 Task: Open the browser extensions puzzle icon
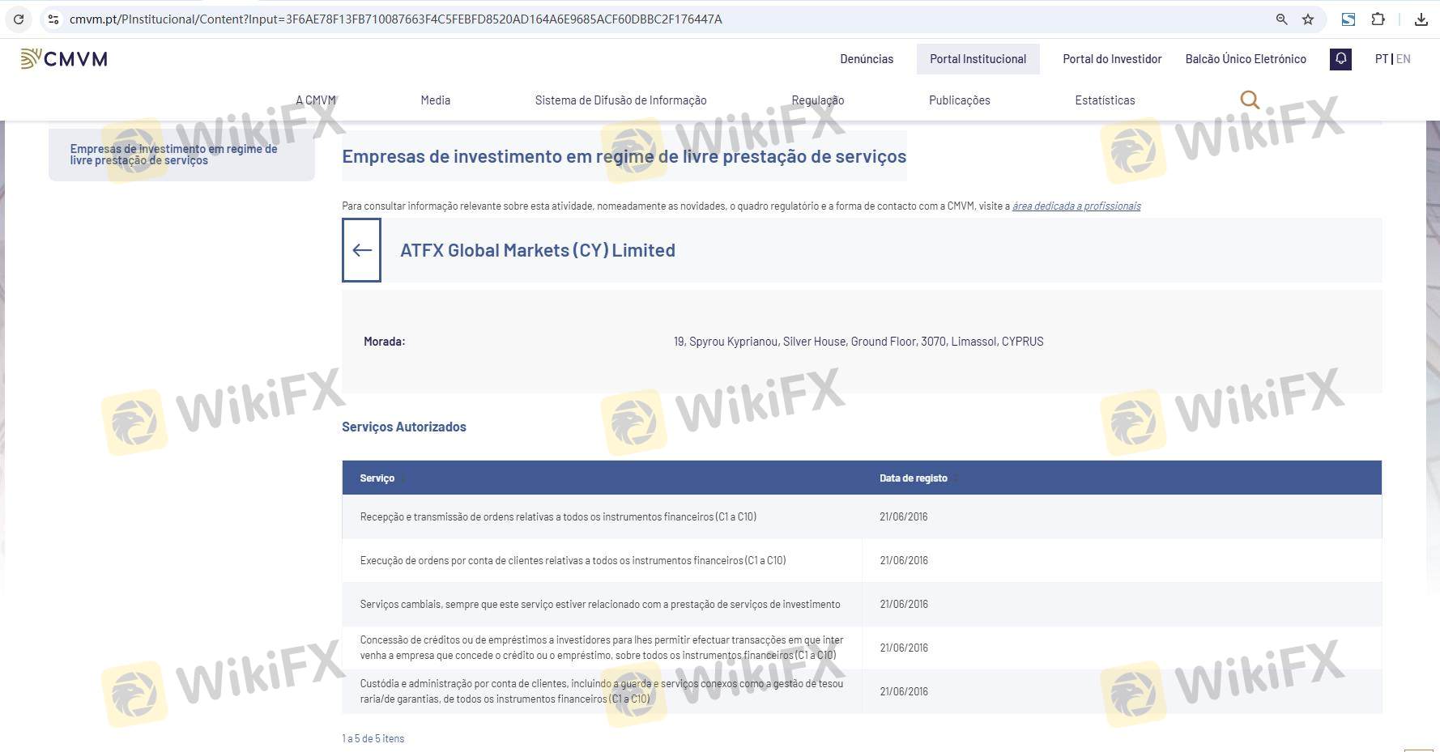pos(1378,19)
